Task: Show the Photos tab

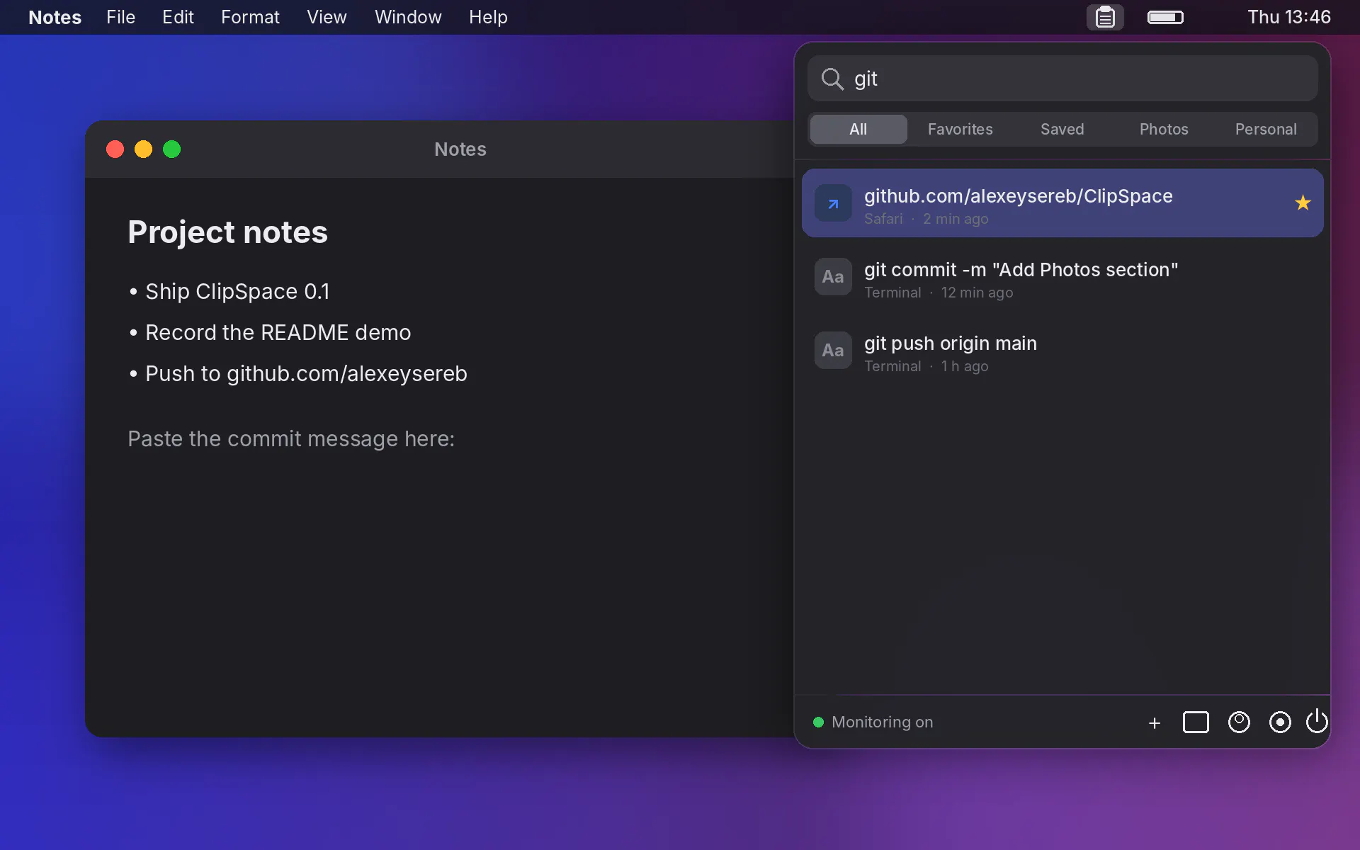Action: tap(1164, 129)
